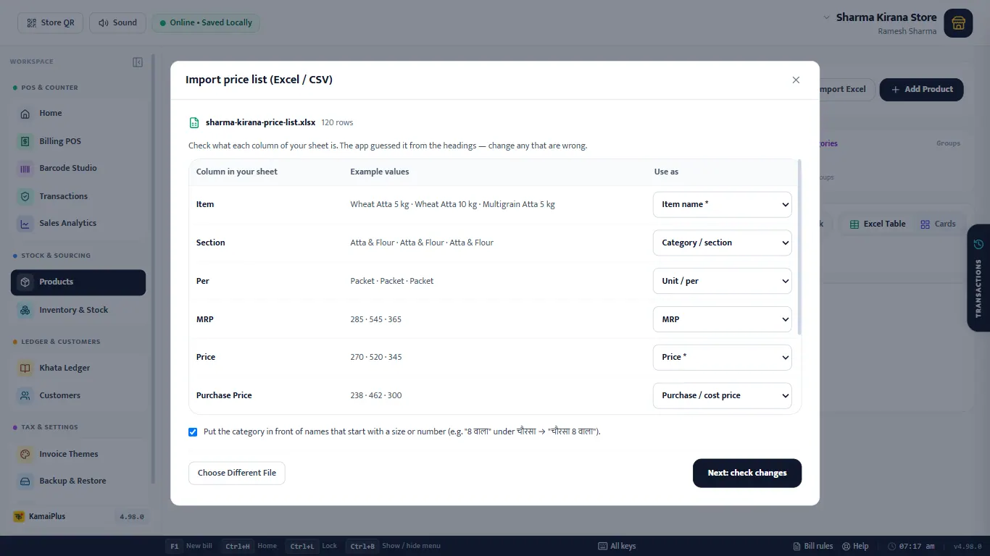Open the Invoice Themes palette icon
Image resolution: width=990 pixels, height=556 pixels.
[x=25, y=454]
